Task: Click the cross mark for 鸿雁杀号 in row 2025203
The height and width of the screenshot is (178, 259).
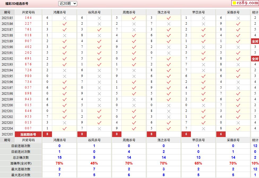Action: pos(64,123)
